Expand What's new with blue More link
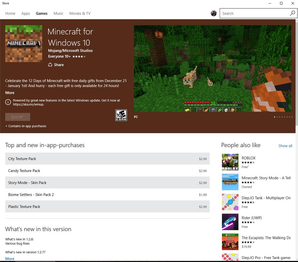Screen dimensions: 298x262 click(10, 259)
